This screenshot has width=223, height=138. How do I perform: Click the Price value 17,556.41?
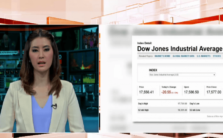[x=146, y=92]
